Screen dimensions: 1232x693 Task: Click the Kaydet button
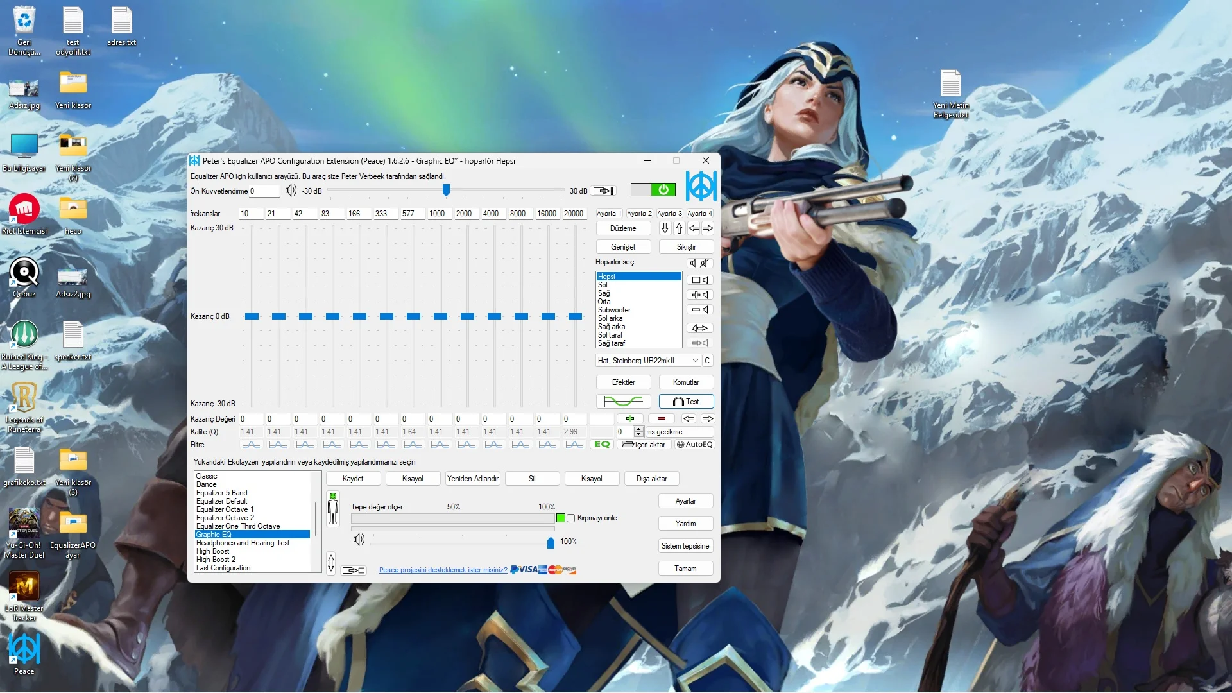pyautogui.click(x=353, y=479)
